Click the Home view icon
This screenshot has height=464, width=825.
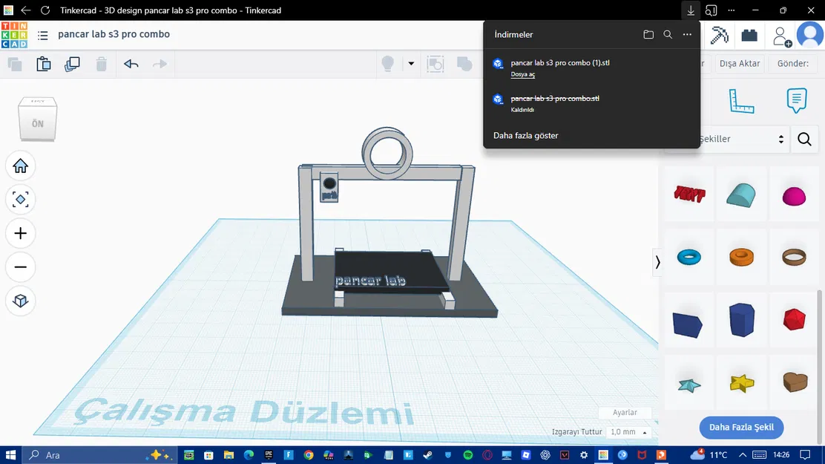pyautogui.click(x=20, y=166)
